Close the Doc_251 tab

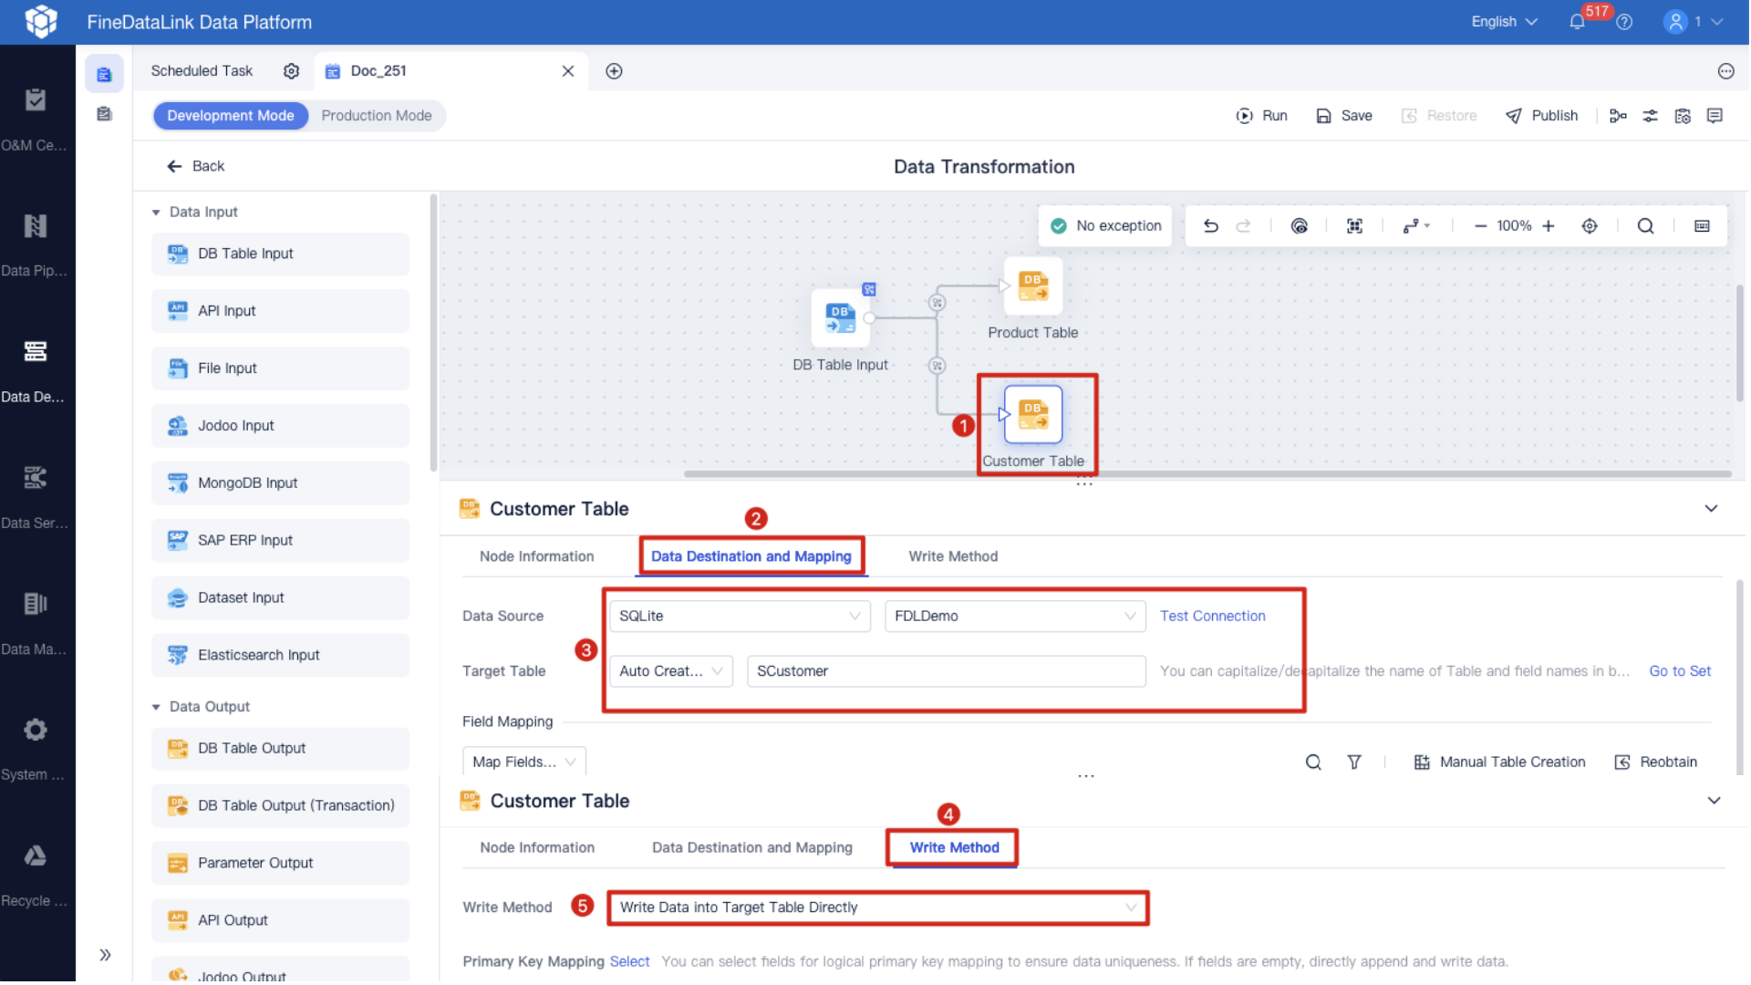coord(567,71)
